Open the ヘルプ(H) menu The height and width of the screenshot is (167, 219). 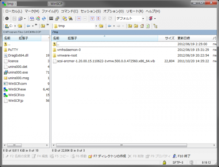pyautogui.click(x=153, y=11)
